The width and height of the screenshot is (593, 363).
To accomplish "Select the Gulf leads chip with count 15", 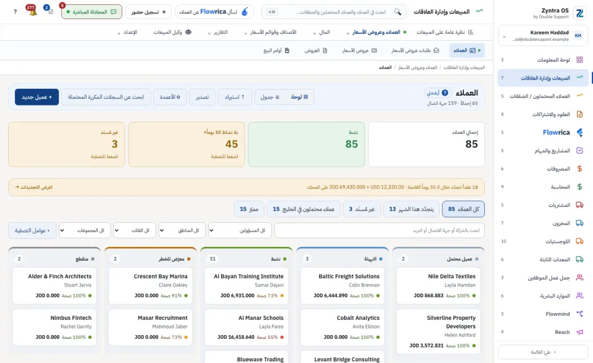I will coord(303,209).
